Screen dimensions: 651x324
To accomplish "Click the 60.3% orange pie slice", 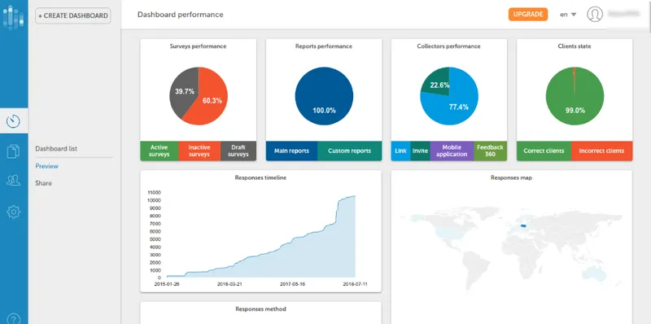I will click(212, 100).
